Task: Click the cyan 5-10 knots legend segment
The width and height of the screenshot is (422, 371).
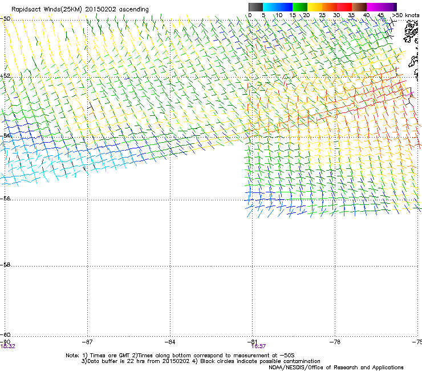Action: [270, 7]
